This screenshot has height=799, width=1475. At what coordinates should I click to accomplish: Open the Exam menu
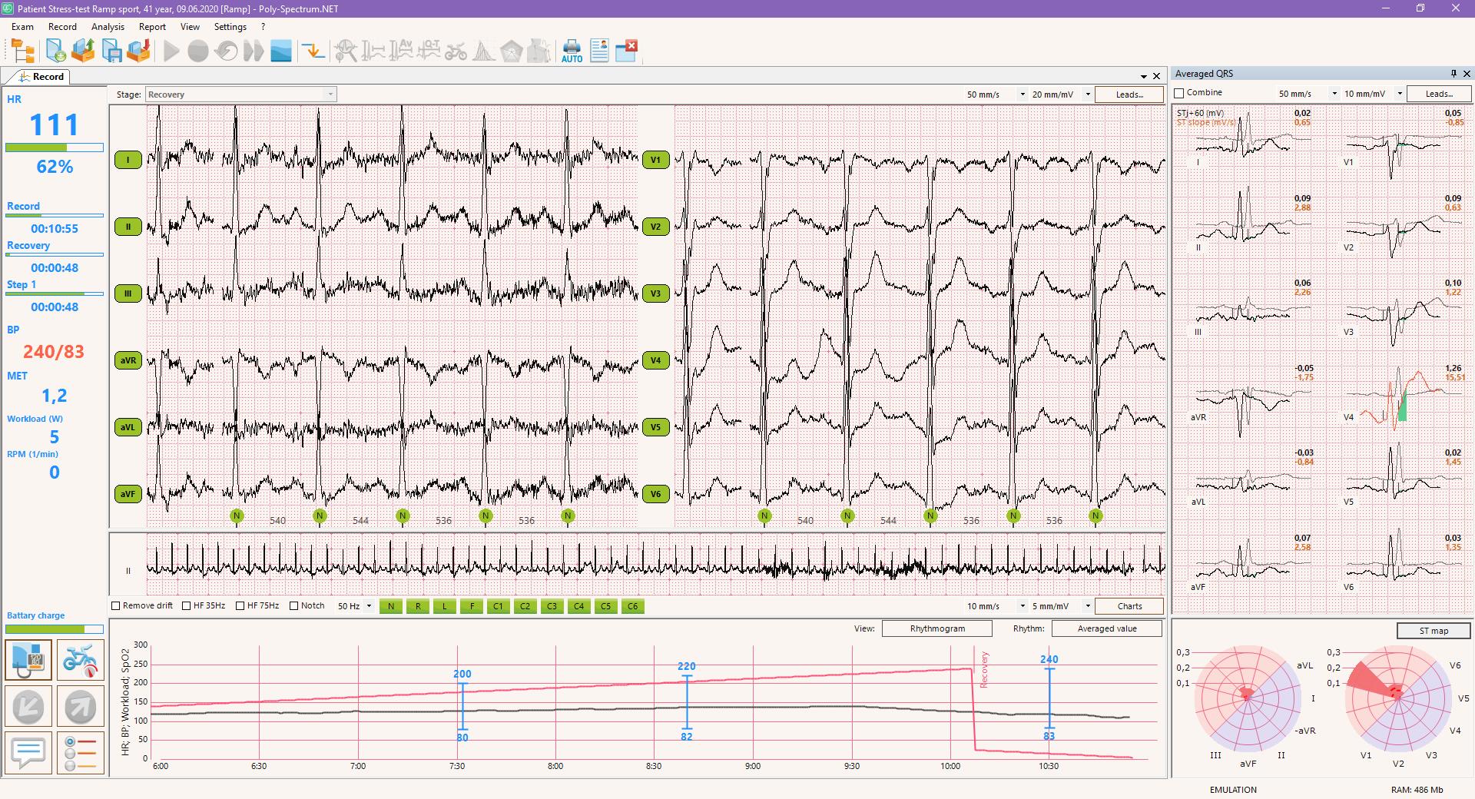point(22,27)
